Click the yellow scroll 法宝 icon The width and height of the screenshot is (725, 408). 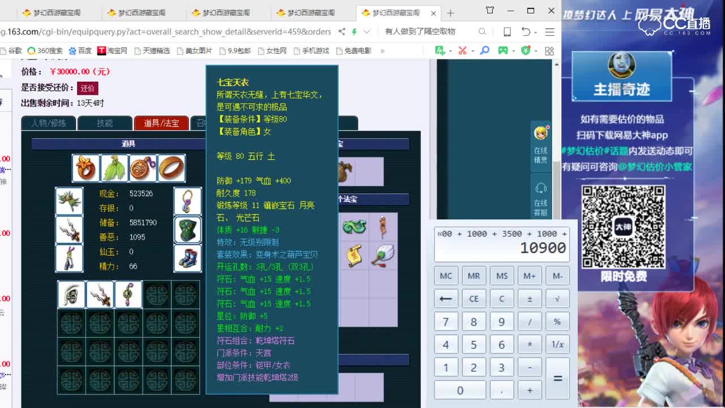click(x=354, y=256)
